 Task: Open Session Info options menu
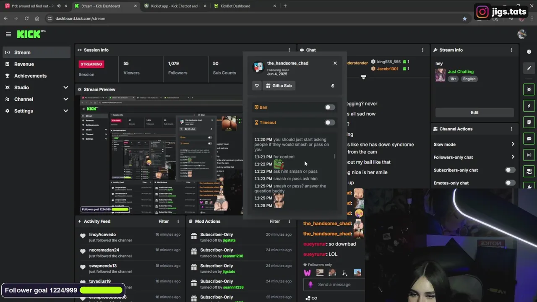tap(289, 50)
